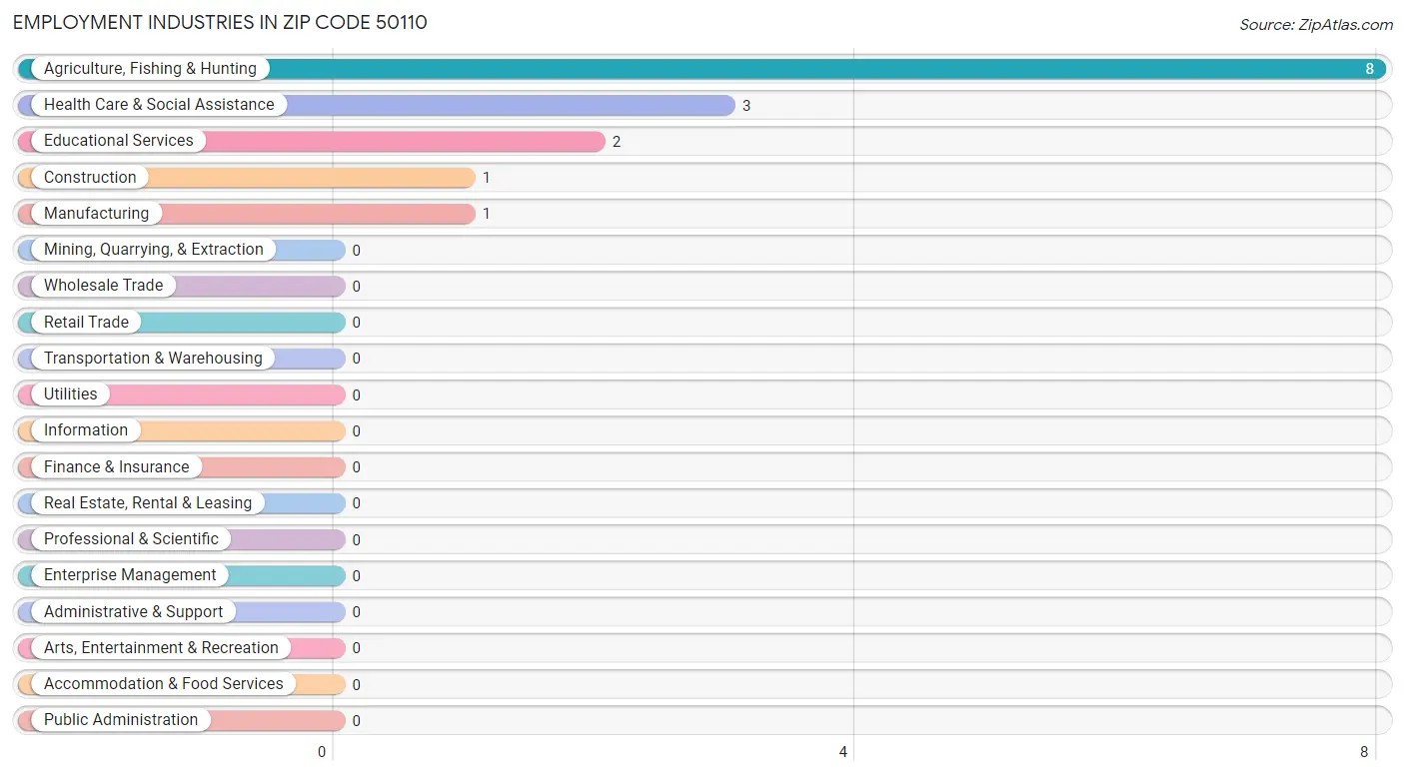Click the Agriculture, Fishing & Hunting label
This screenshot has height=775, width=1405.
click(x=150, y=69)
